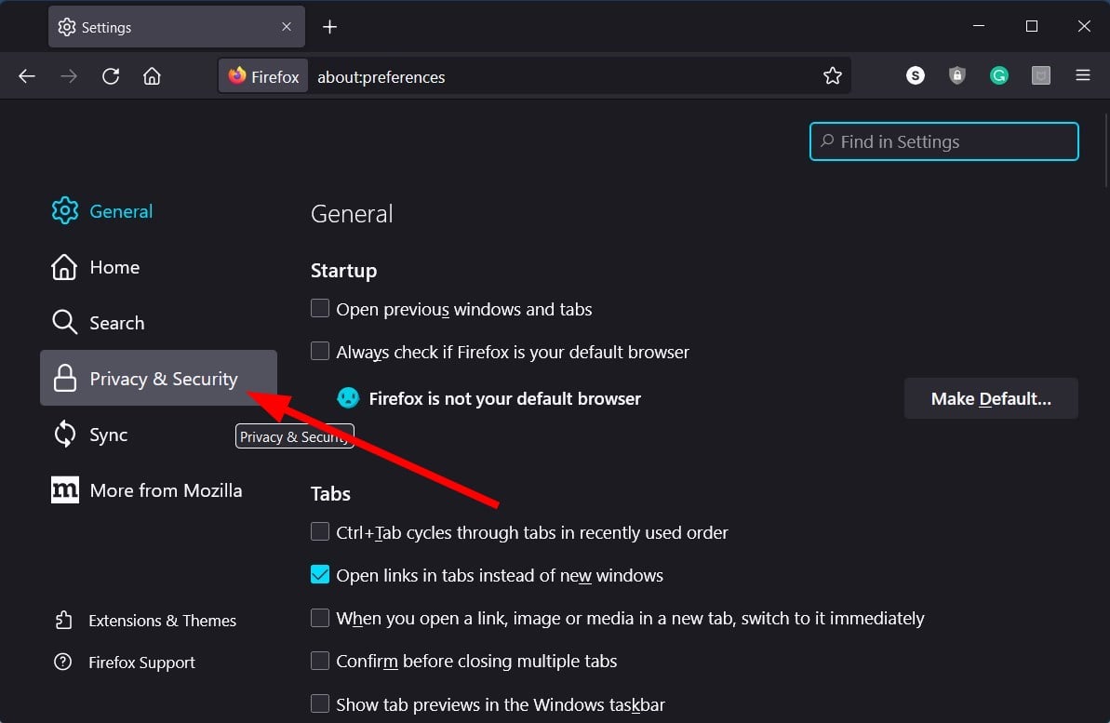1110x723 pixels.
Task: Select Privacy & Security in the sidebar
Action: (x=163, y=379)
